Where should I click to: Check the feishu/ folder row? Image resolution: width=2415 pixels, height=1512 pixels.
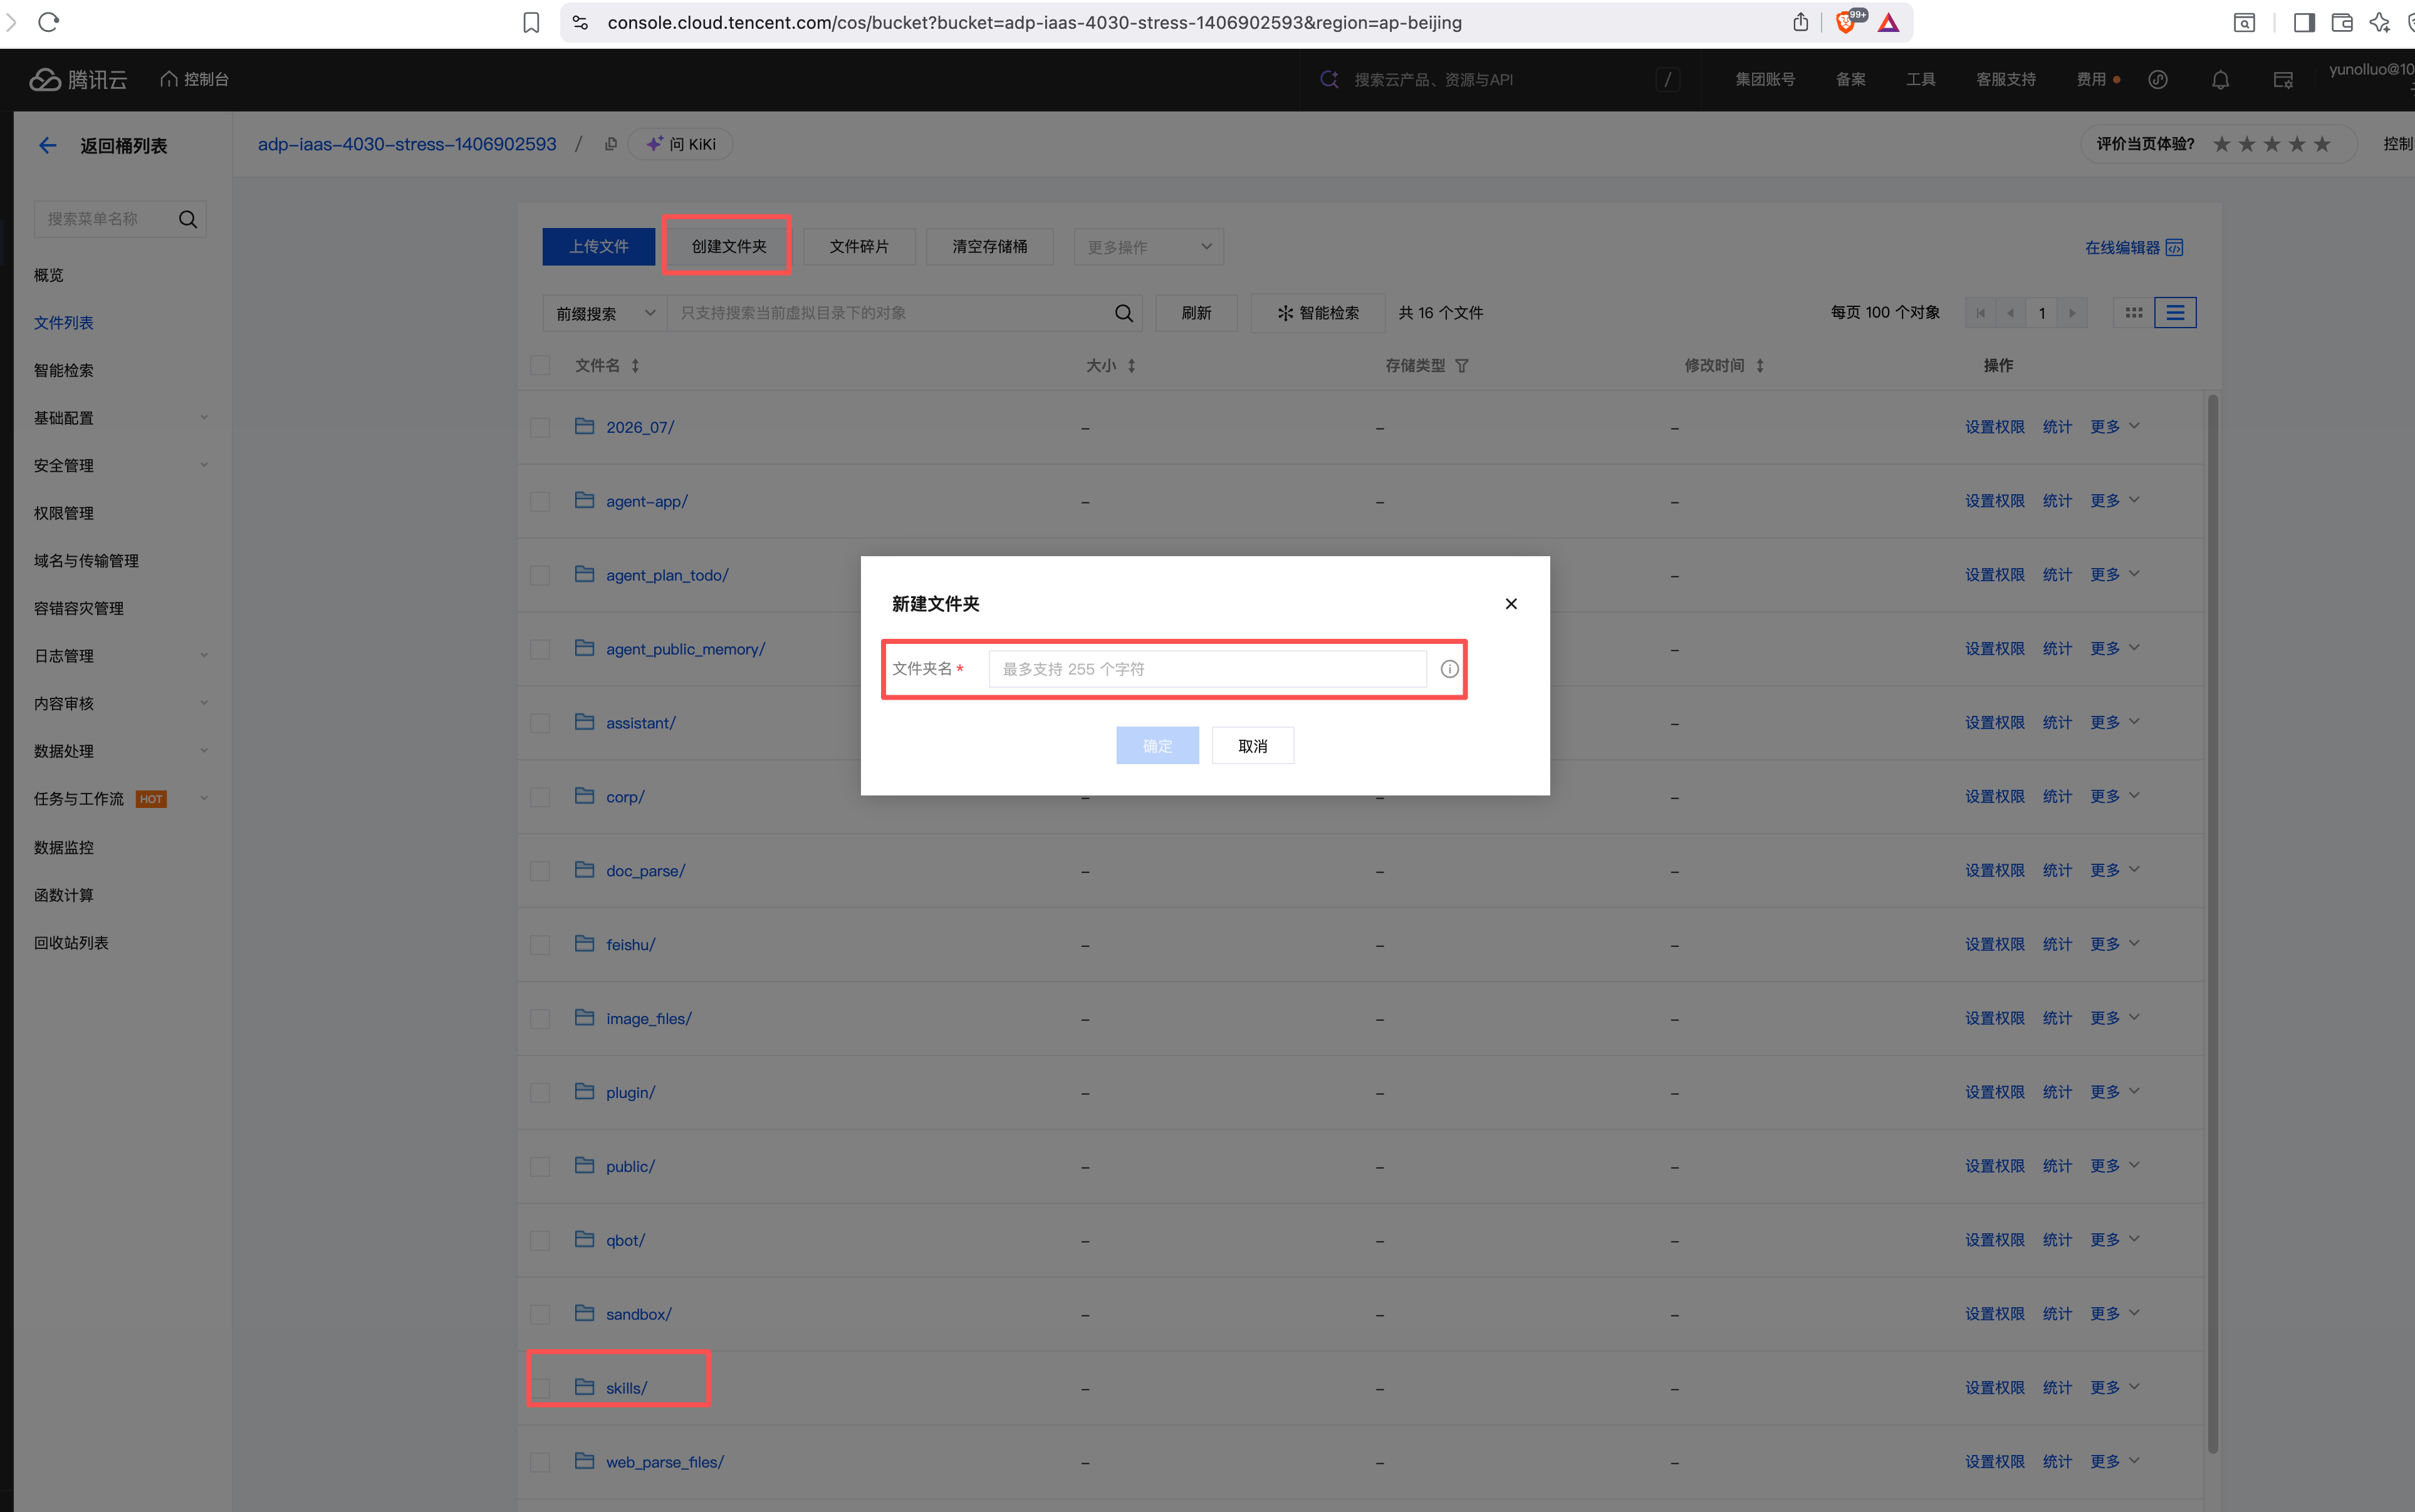[540, 945]
